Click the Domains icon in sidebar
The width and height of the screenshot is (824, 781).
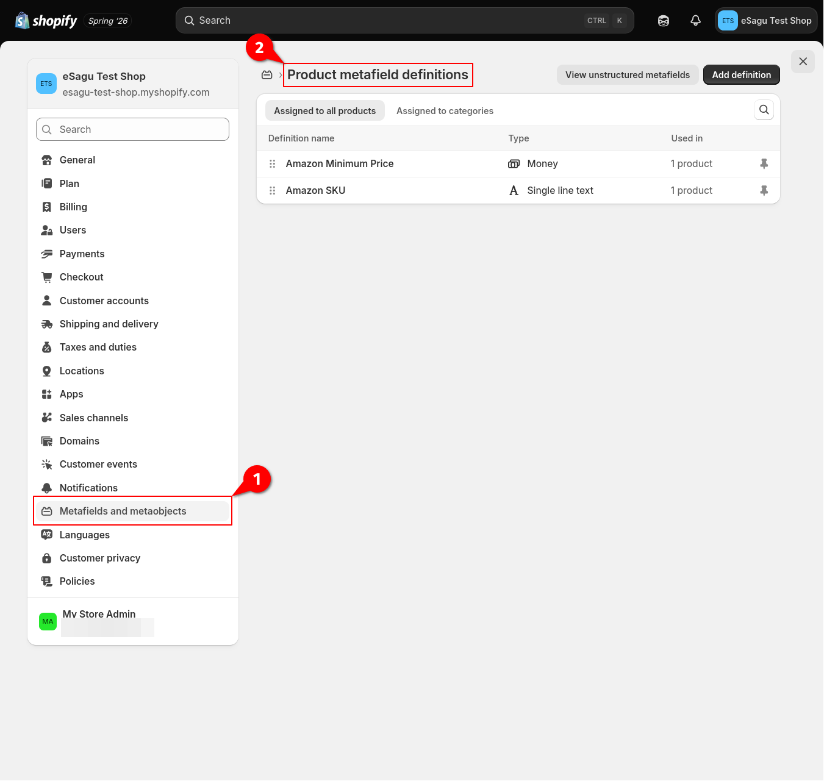[x=46, y=441]
